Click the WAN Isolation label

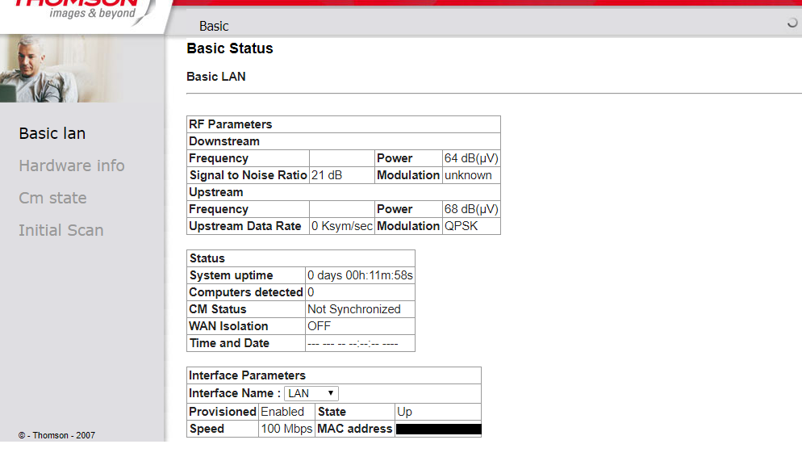pos(228,326)
